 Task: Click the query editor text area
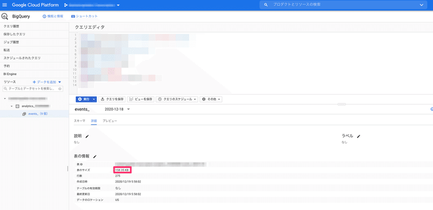tap(255, 63)
